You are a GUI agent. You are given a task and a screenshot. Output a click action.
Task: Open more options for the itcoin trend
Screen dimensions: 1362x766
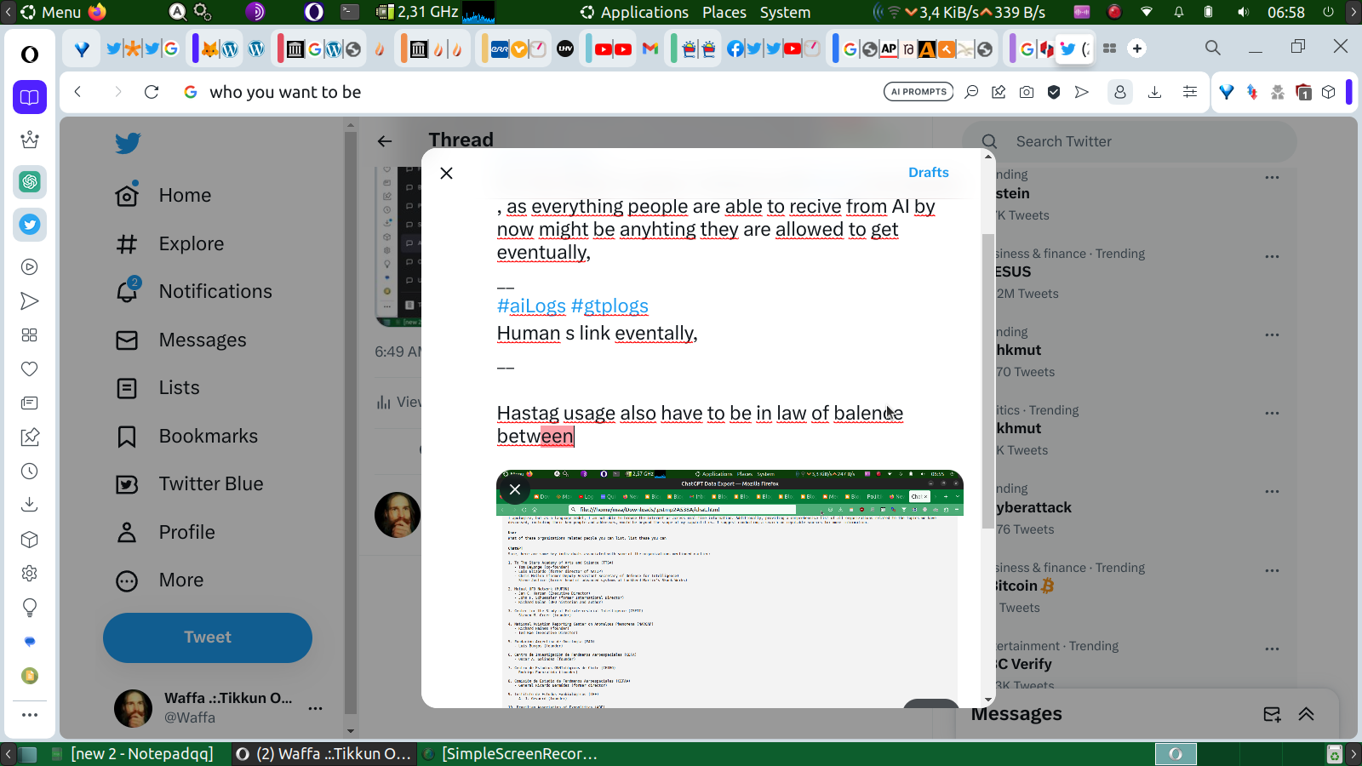pyautogui.click(x=1273, y=570)
